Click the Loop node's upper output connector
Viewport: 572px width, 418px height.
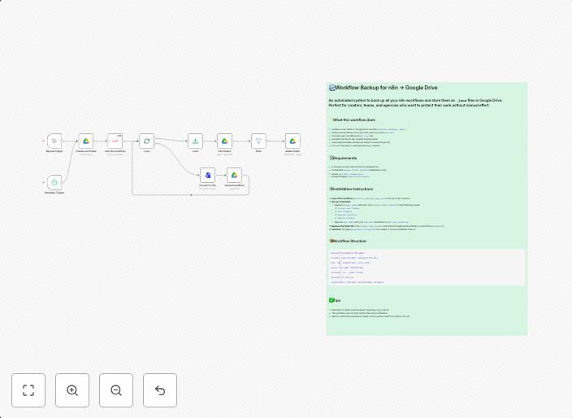coord(154,139)
